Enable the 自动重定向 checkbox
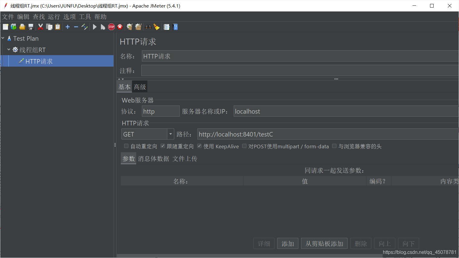 point(126,146)
